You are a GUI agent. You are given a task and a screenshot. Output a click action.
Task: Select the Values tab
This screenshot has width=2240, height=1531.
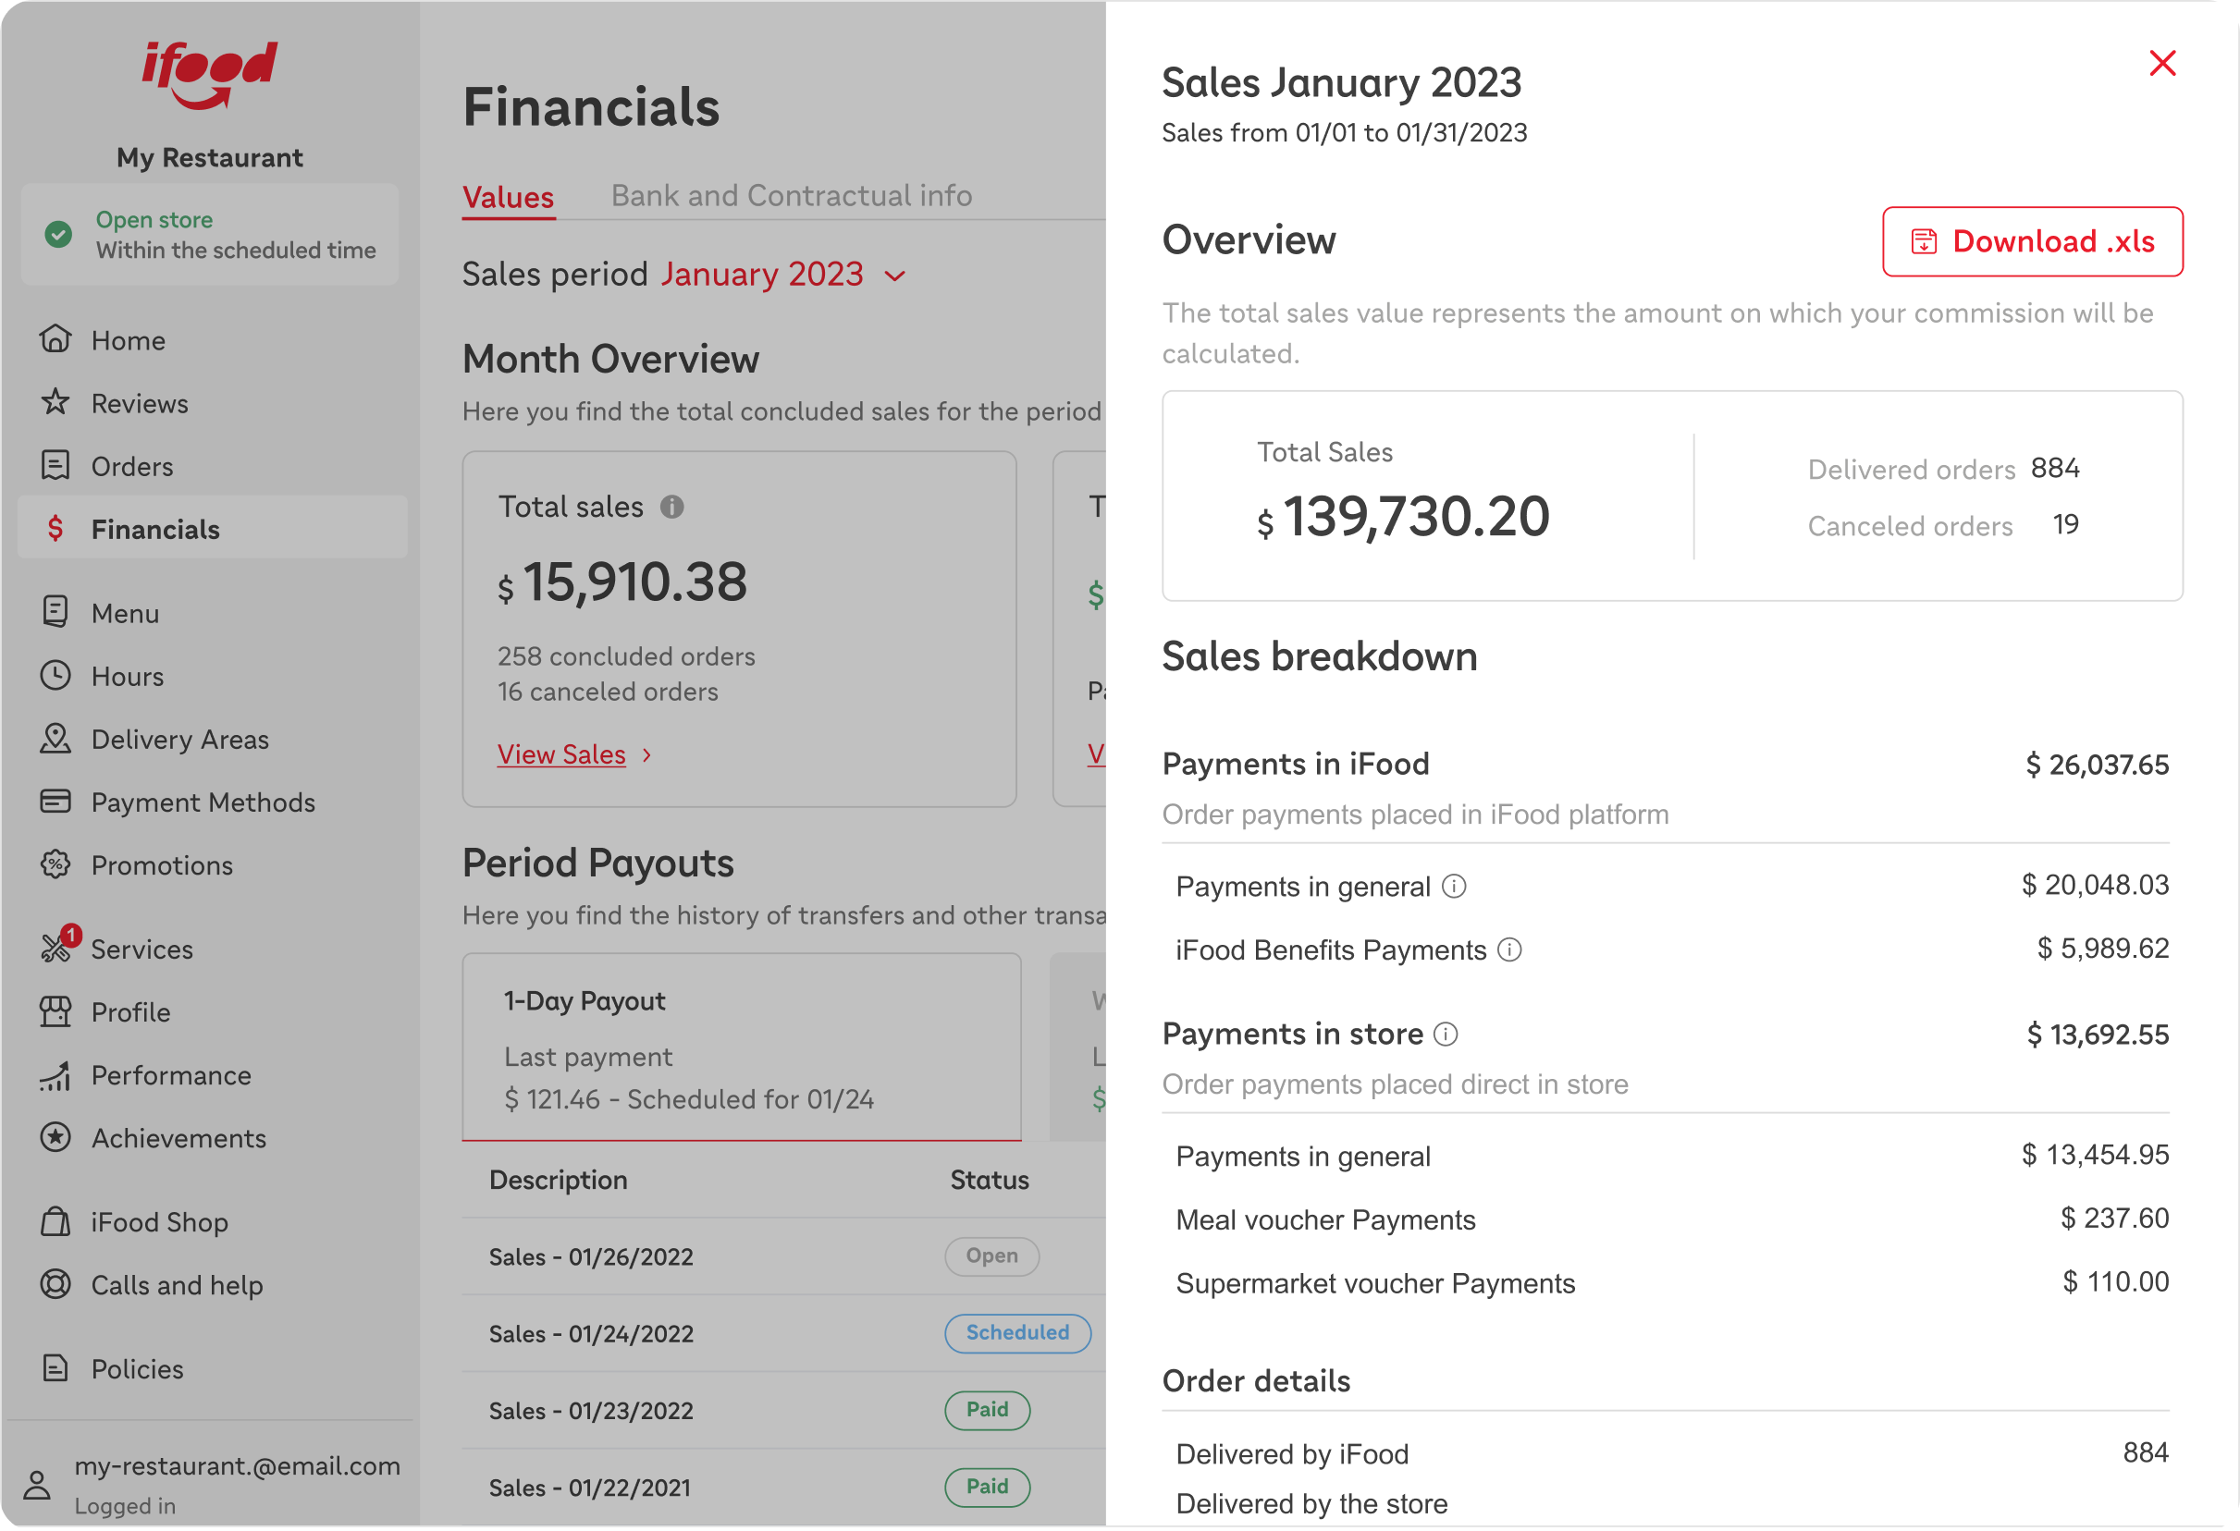(508, 198)
